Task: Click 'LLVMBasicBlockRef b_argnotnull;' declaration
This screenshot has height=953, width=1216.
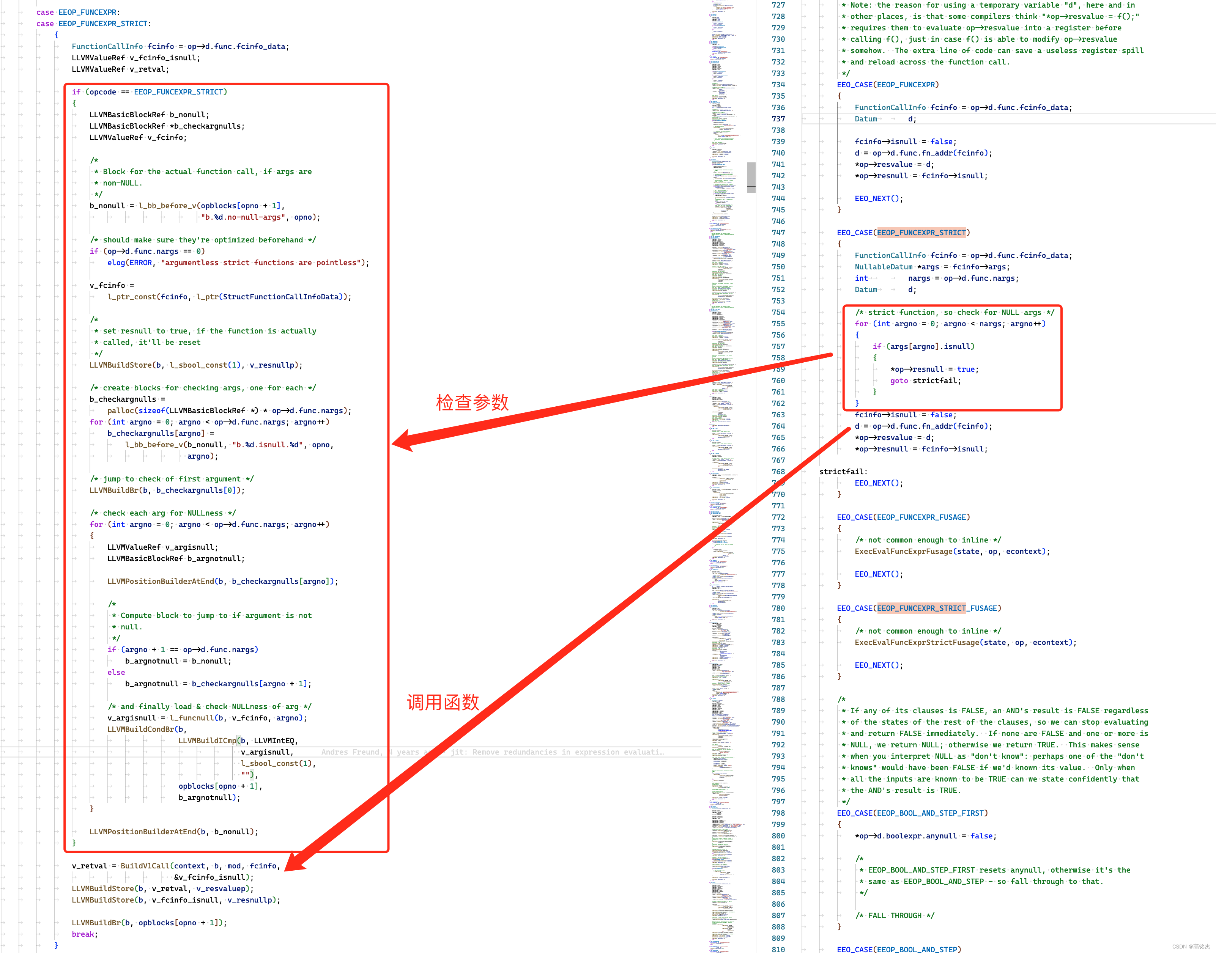Action: (176, 558)
